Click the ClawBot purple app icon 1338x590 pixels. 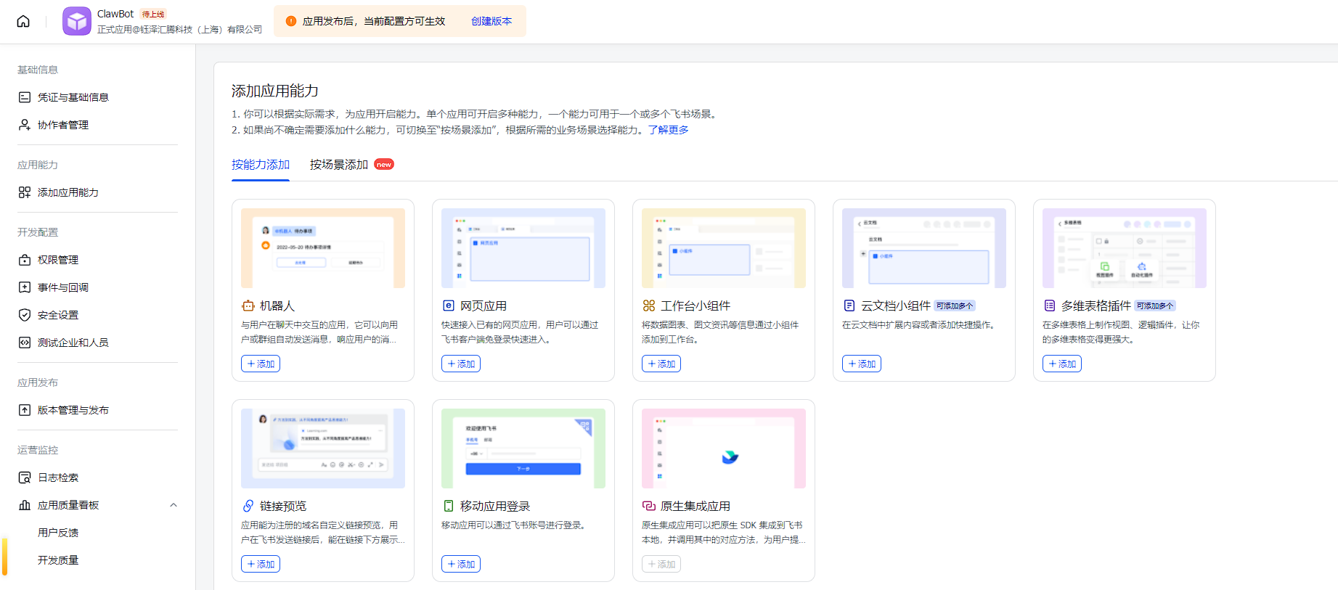pos(77,21)
